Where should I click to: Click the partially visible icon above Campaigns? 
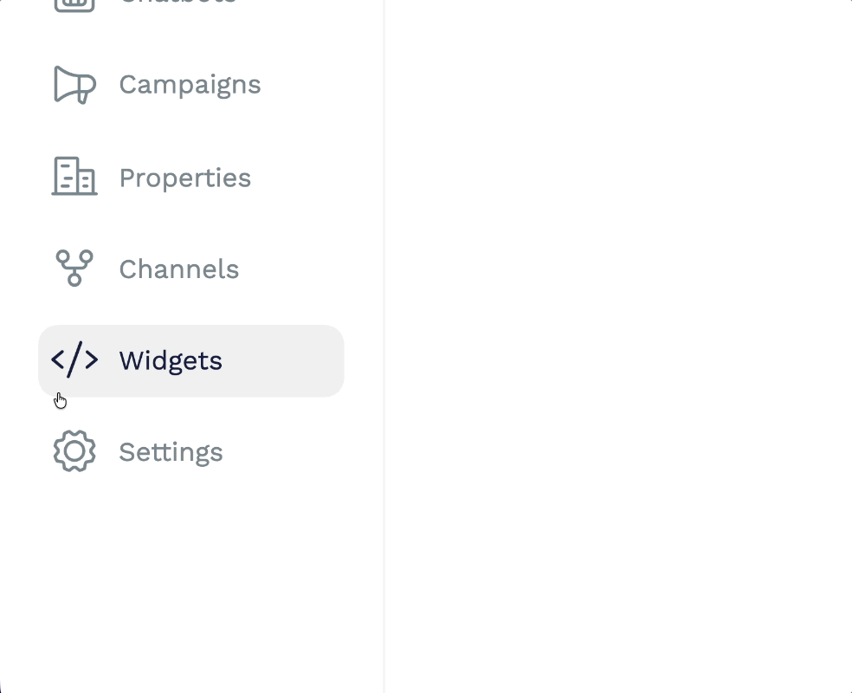pos(74,4)
